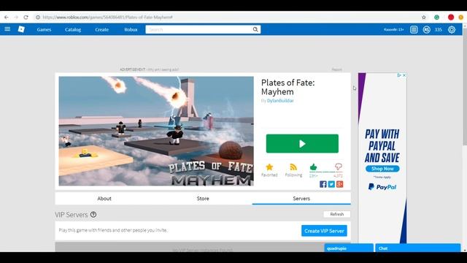Open the quadrupio chat window
The image size is (467, 263).
pos(349,248)
